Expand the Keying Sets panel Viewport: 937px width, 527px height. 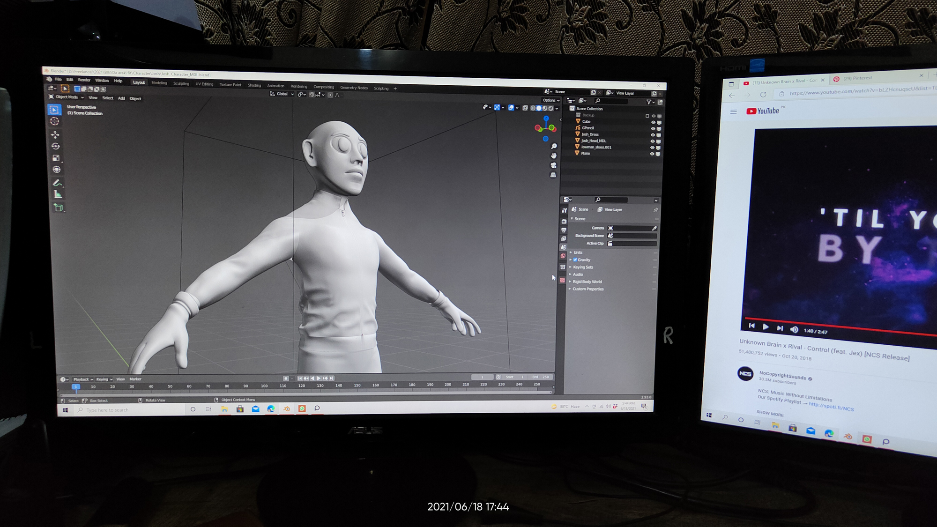coord(583,267)
